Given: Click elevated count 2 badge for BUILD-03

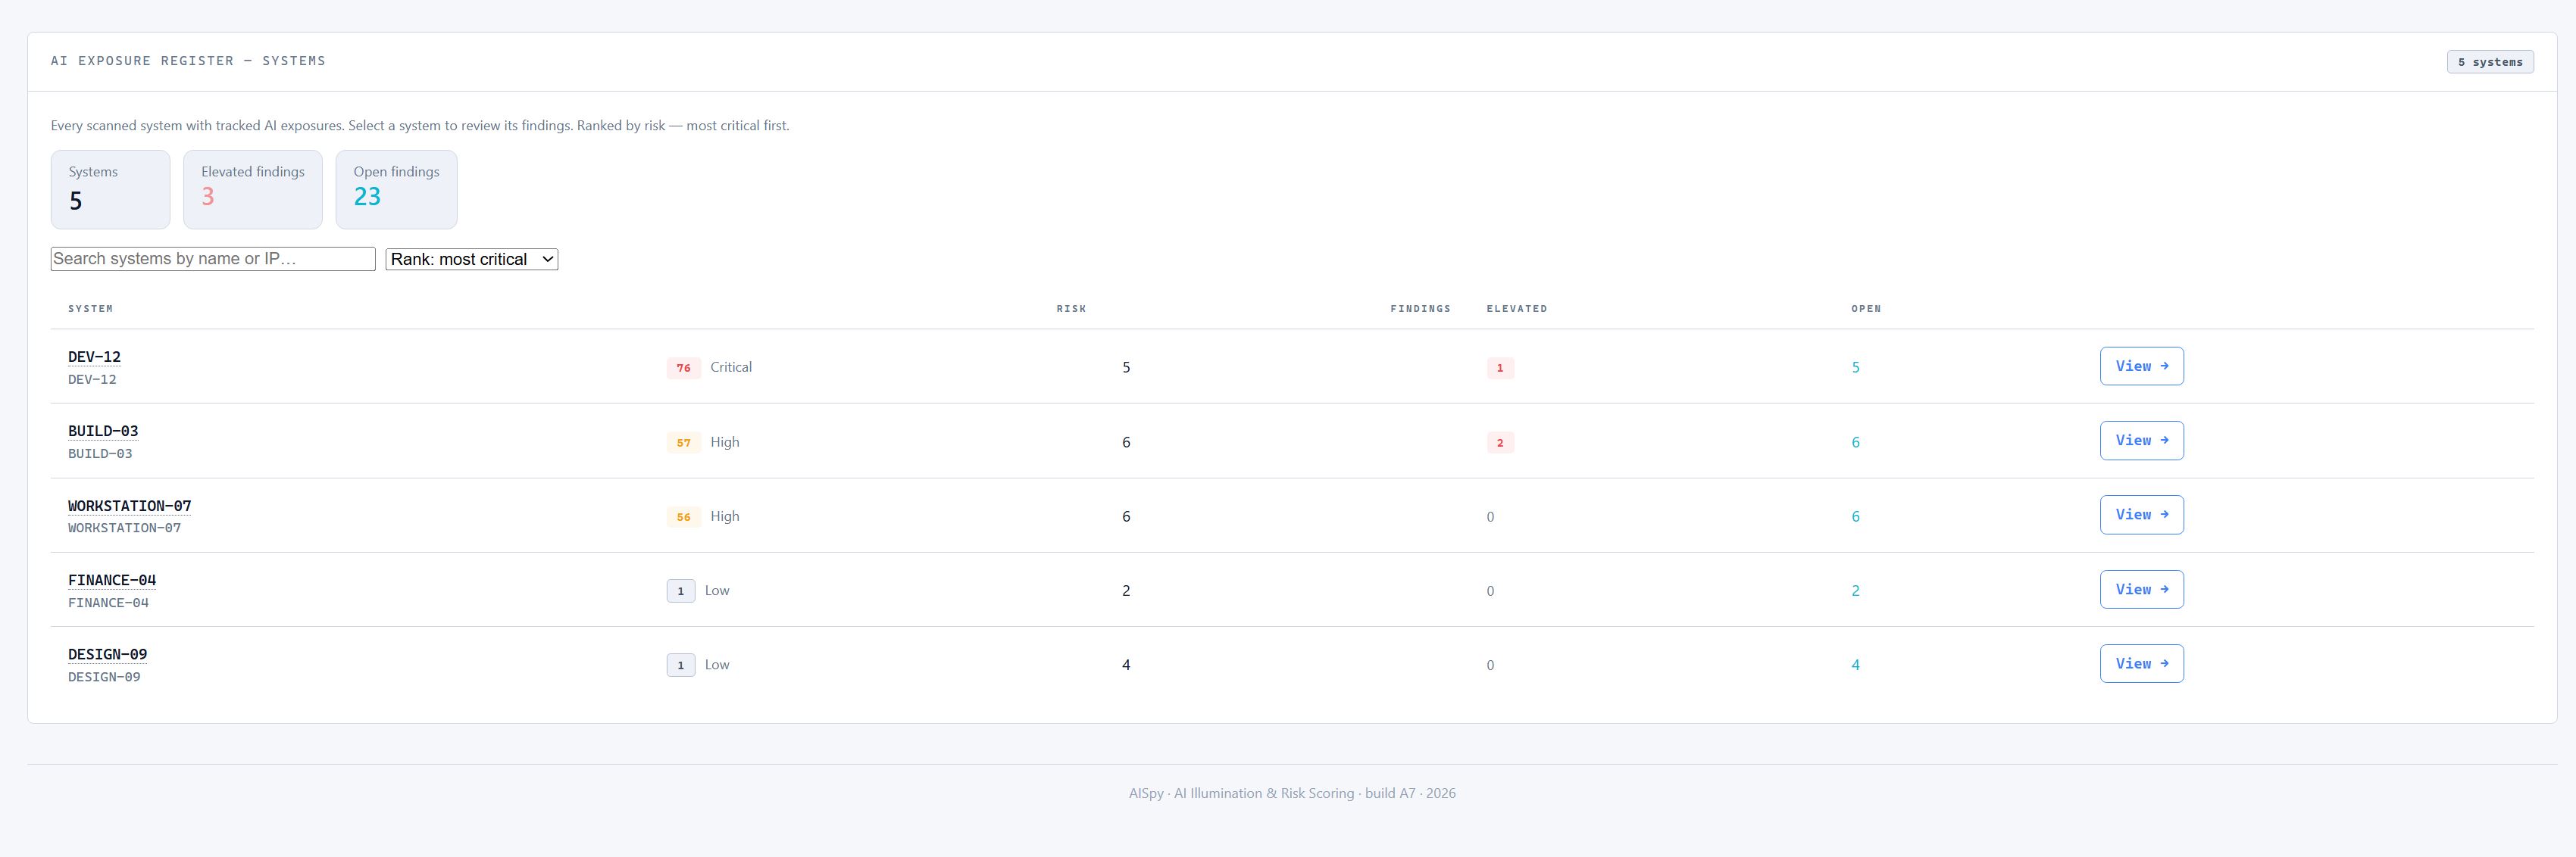Looking at the screenshot, I should point(1500,442).
